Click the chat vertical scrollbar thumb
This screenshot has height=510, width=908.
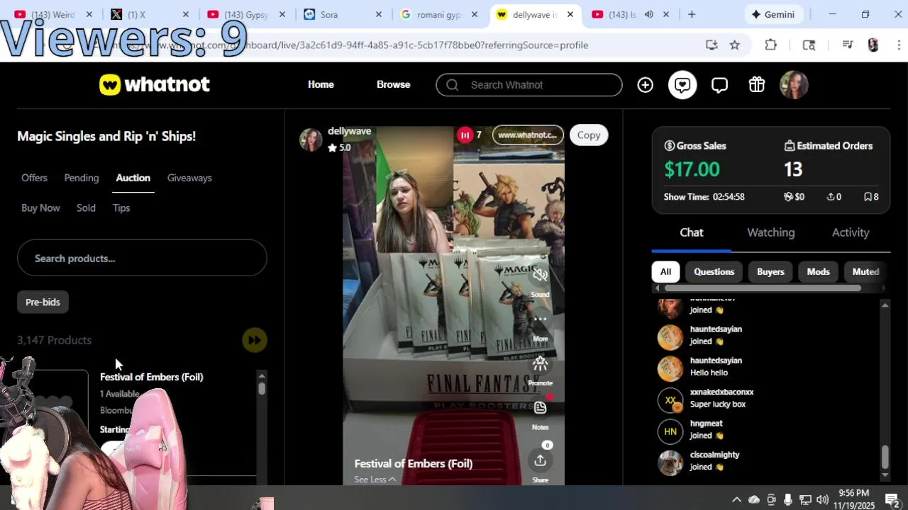885,458
